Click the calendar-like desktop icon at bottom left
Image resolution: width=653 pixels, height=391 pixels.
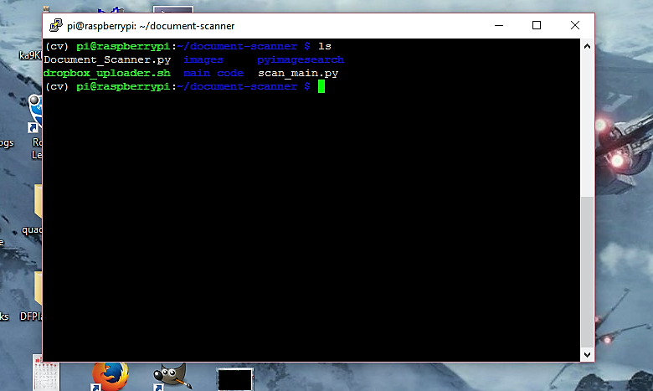tap(46, 373)
